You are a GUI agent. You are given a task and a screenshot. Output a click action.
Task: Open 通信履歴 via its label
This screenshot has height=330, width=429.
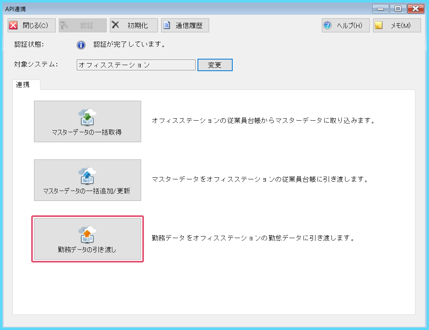click(189, 26)
